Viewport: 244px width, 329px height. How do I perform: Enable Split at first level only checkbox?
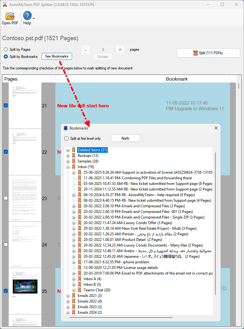[66, 139]
